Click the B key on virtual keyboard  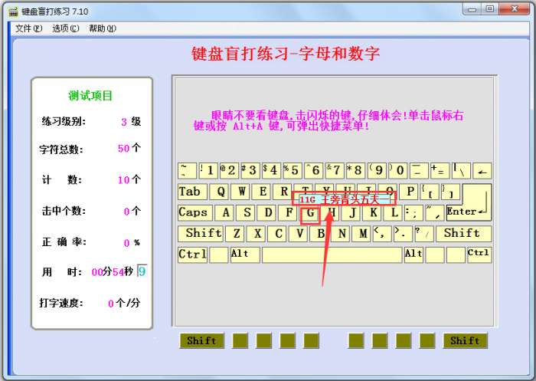tap(320, 234)
